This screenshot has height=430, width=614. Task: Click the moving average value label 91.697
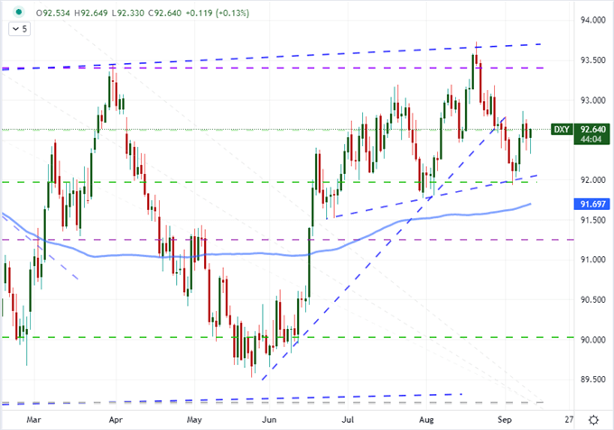click(x=592, y=204)
